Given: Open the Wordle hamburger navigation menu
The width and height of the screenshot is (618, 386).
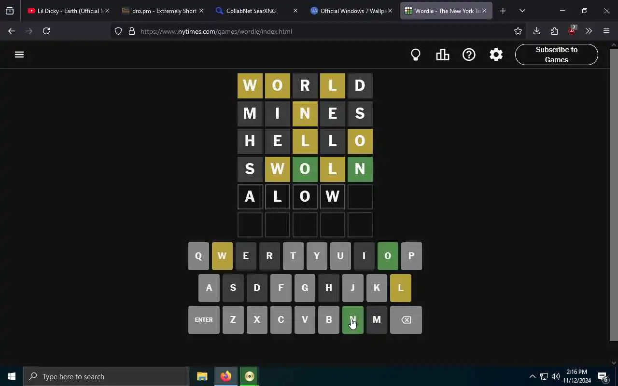Looking at the screenshot, I should coord(19,55).
